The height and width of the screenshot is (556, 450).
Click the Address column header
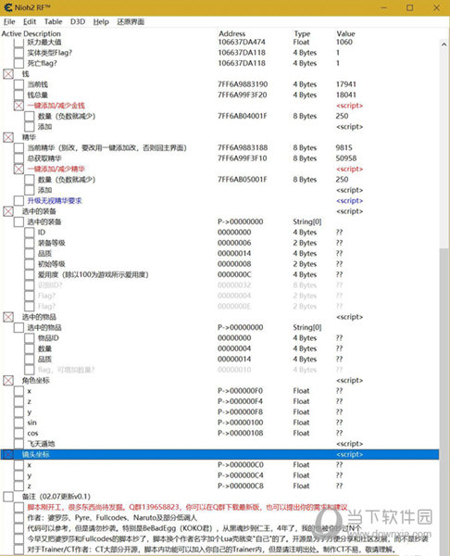click(x=231, y=33)
